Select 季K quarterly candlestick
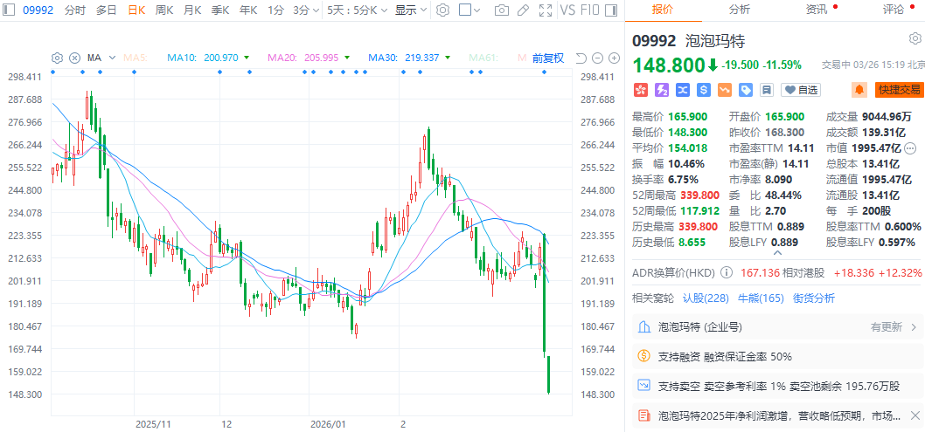Image resolution: width=925 pixels, height=432 pixels. click(220, 10)
